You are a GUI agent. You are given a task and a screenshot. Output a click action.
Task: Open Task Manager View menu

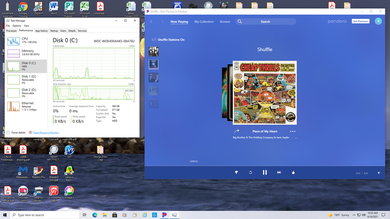pyautogui.click(x=27, y=26)
